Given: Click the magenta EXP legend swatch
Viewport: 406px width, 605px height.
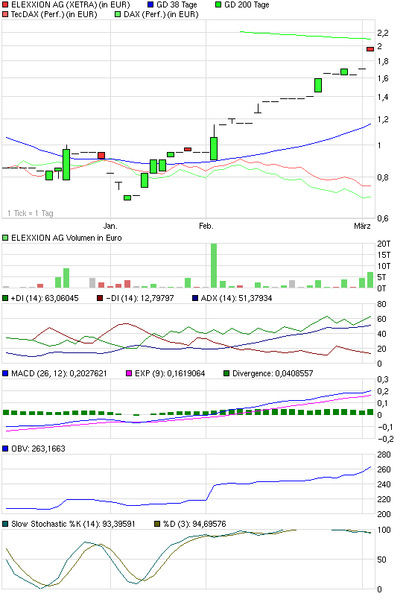Looking at the screenshot, I should coord(129,373).
